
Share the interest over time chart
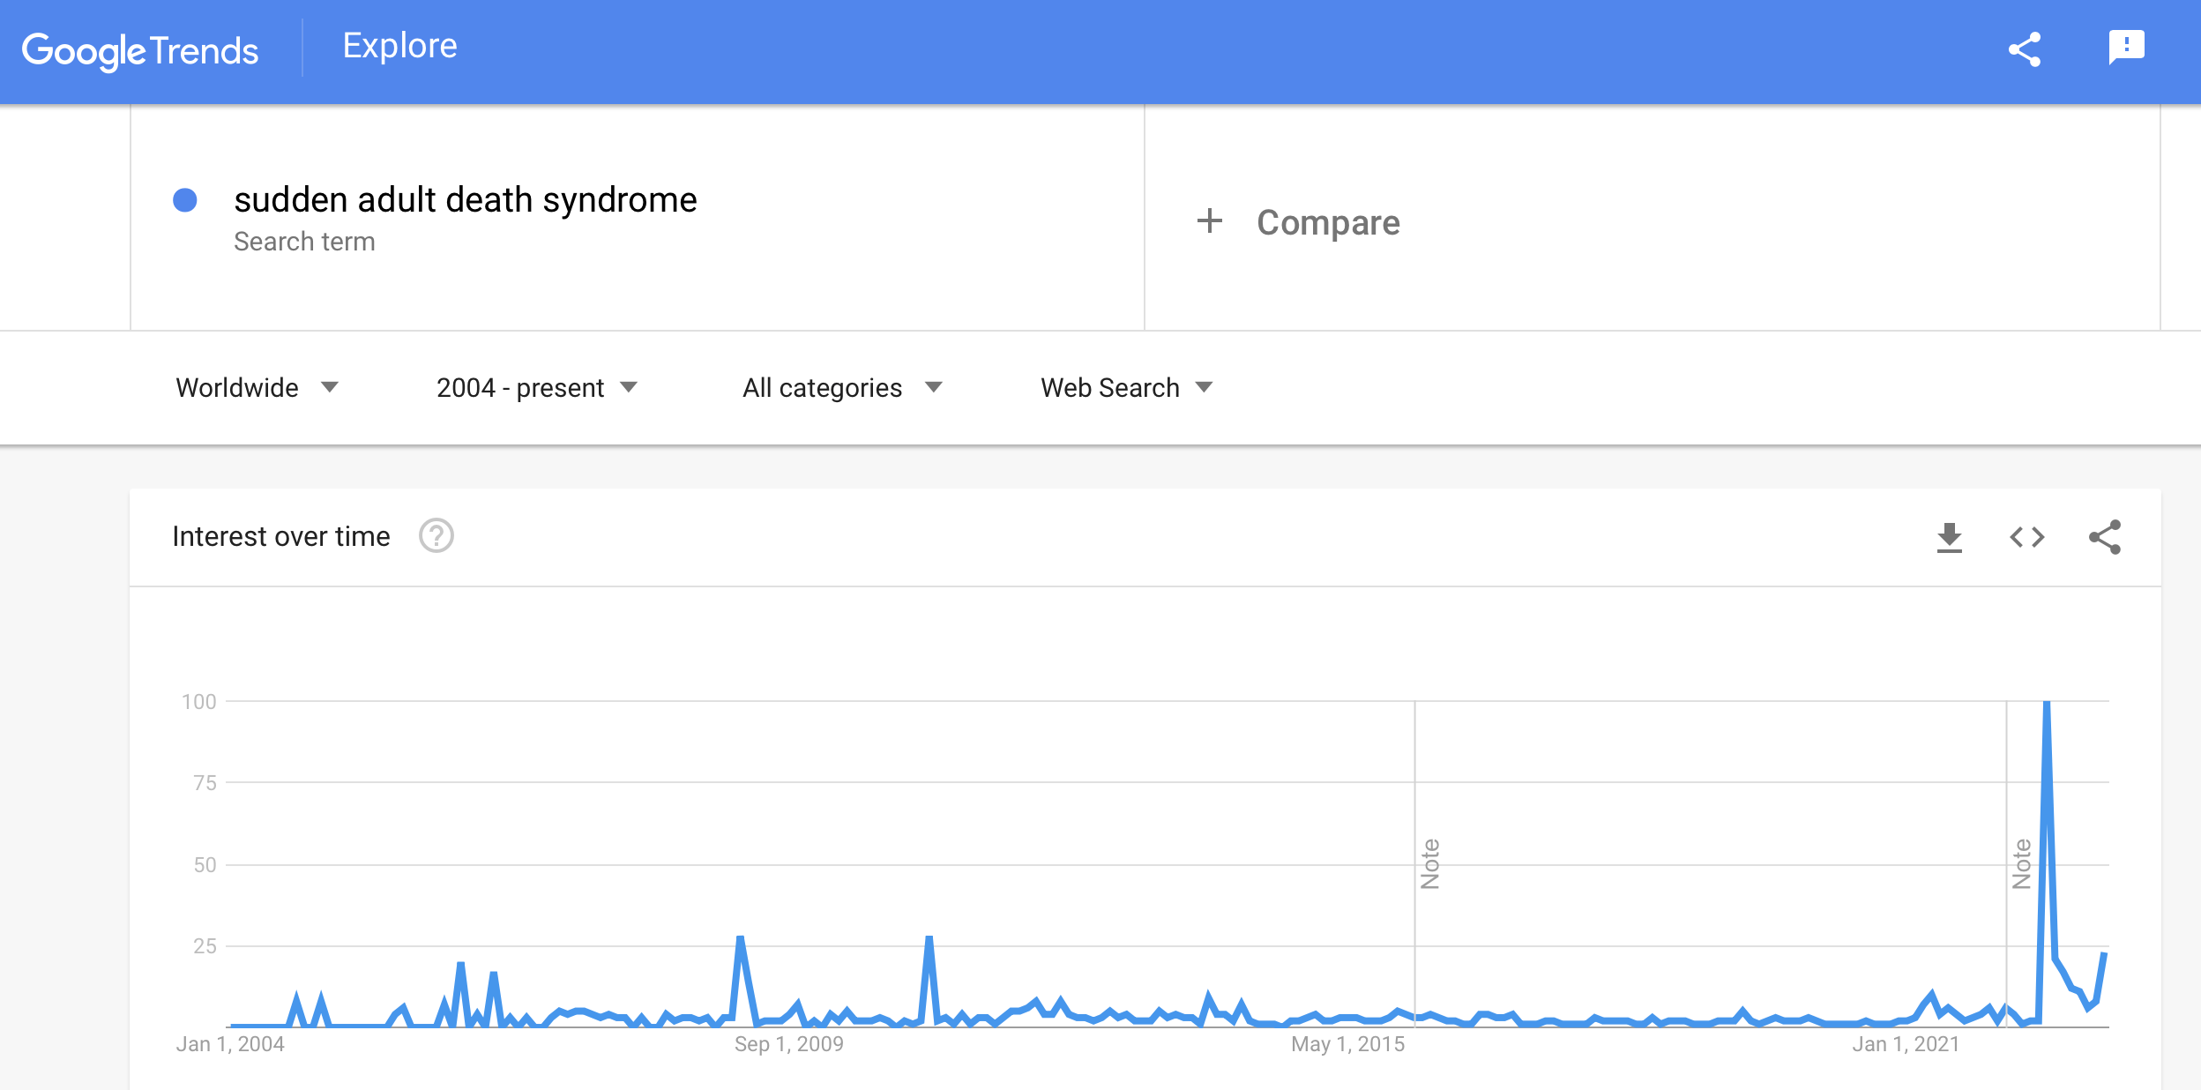2105,537
